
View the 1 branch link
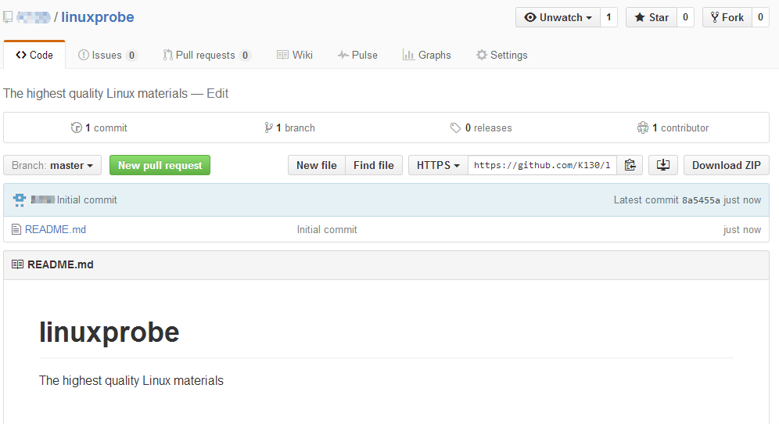(x=289, y=128)
